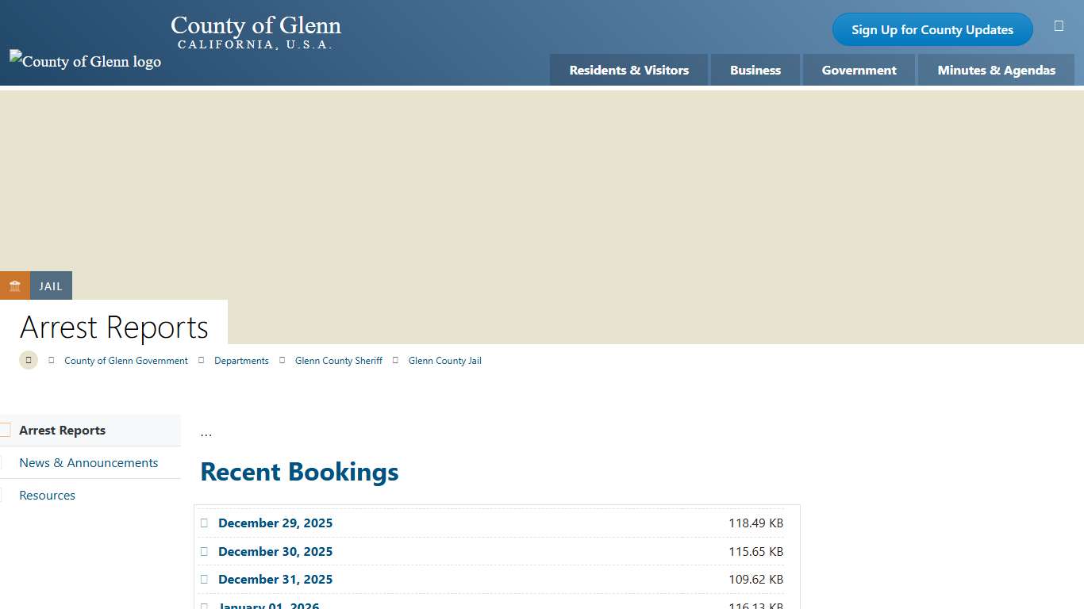Open the Glenn County Sheriff breadcrumb link
Viewport: 1084px width, 609px height.
pos(338,360)
